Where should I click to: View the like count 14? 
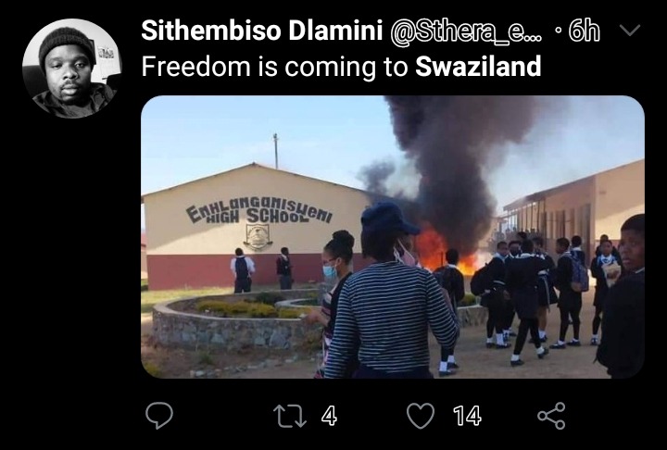pyautogui.click(x=467, y=416)
